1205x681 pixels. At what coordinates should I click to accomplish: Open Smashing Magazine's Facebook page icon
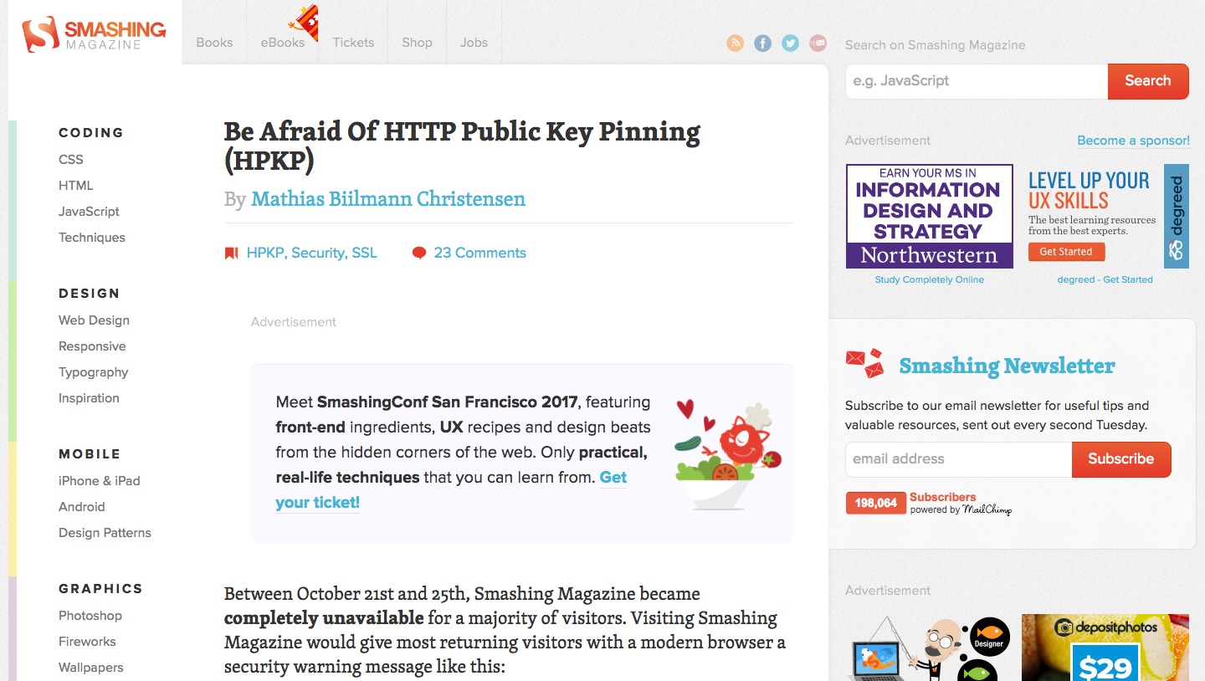click(x=762, y=43)
